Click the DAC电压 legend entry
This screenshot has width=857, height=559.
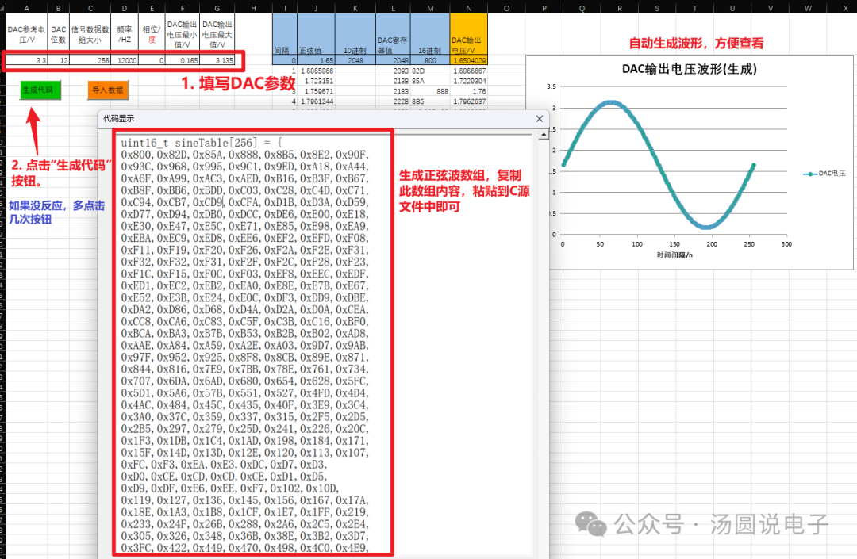824,174
